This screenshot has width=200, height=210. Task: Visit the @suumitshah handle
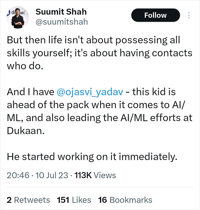click(62, 22)
